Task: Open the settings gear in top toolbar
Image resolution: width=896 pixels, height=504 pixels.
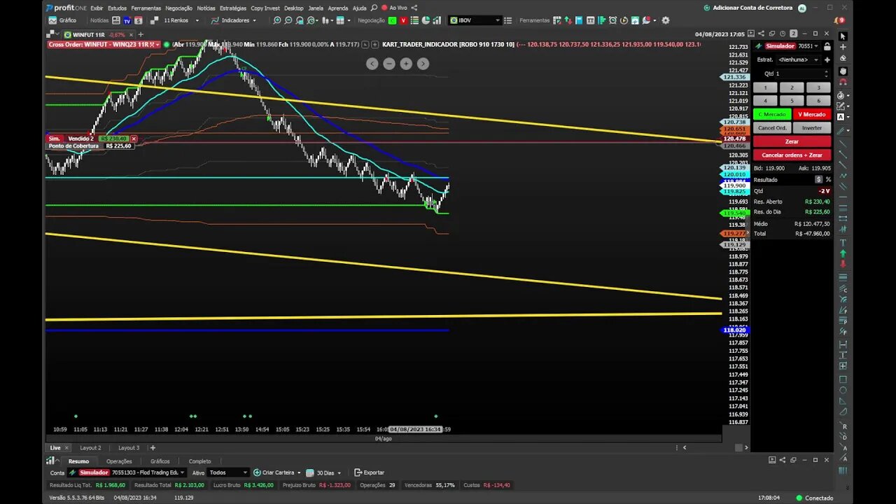Action: 665,20
